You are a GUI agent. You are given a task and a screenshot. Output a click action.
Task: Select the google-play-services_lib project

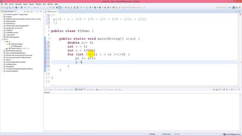pyautogui.click(x=14, y=28)
